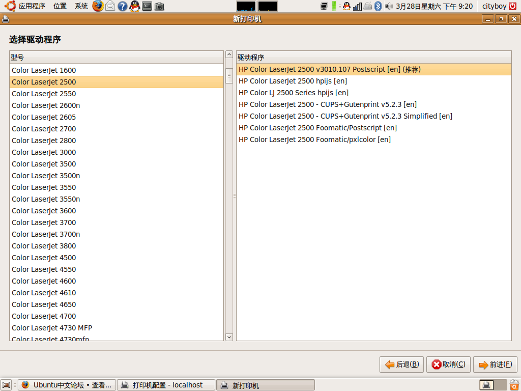The width and height of the screenshot is (521, 391).
Task: Switch to the Ubuntu中文论坛 taskbar window
Action: [x=67, y=385]
